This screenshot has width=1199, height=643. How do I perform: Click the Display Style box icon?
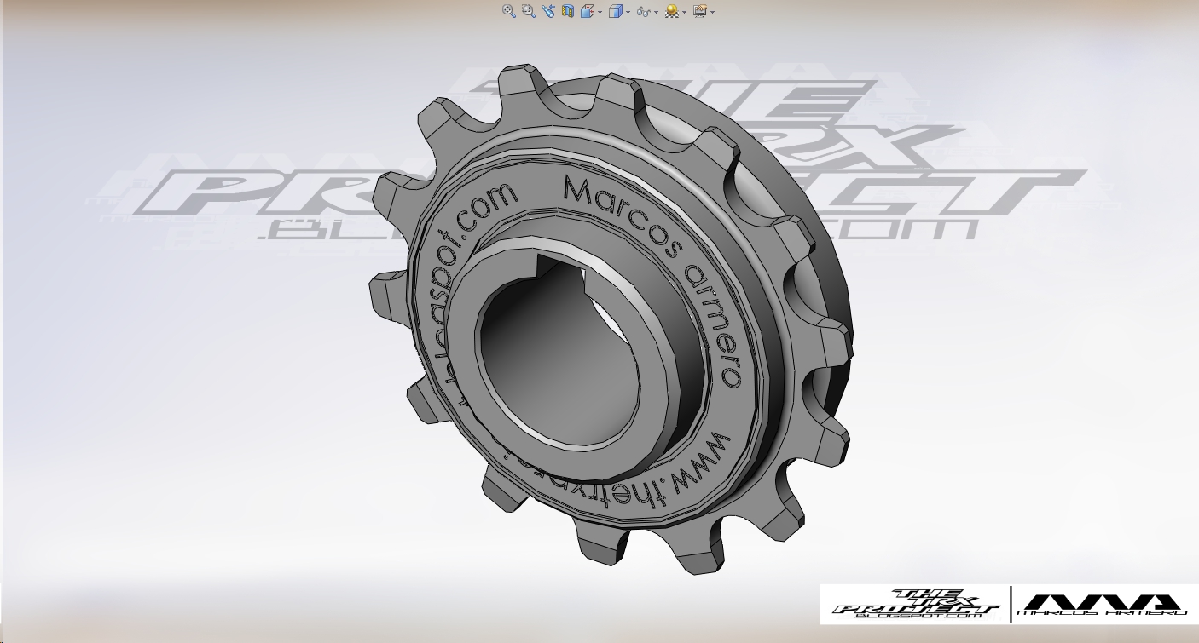point(616,11)
